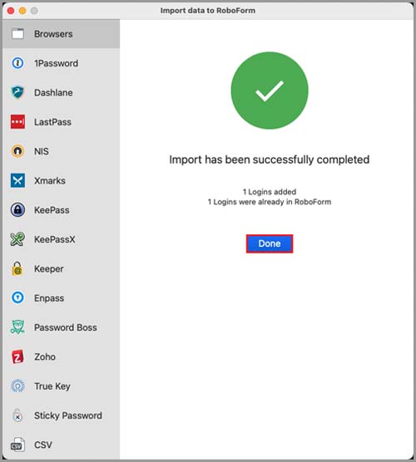Minimize the Import data window
The height and width of the screenshot is (462, 416).
22,11
